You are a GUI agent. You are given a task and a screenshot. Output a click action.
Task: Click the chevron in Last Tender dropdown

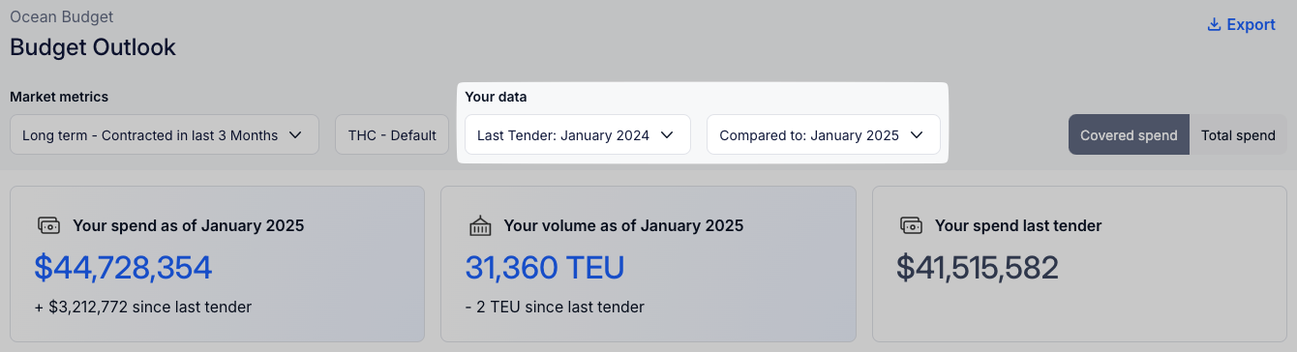point(667,135)
